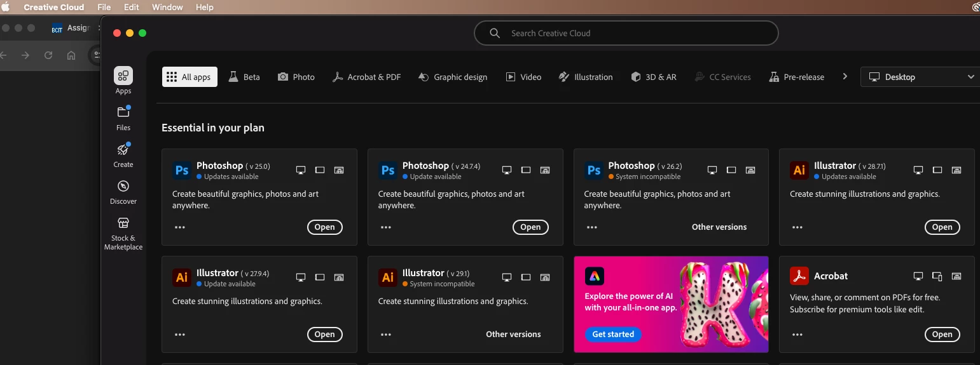Open the Files section in the sidebar
This screenshot has width=980, height=365.
pyautogui.click(x=123, y=118)
